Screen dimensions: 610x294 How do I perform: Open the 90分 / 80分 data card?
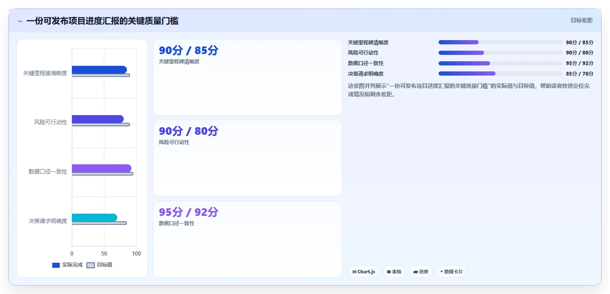[x=248, y=158]
